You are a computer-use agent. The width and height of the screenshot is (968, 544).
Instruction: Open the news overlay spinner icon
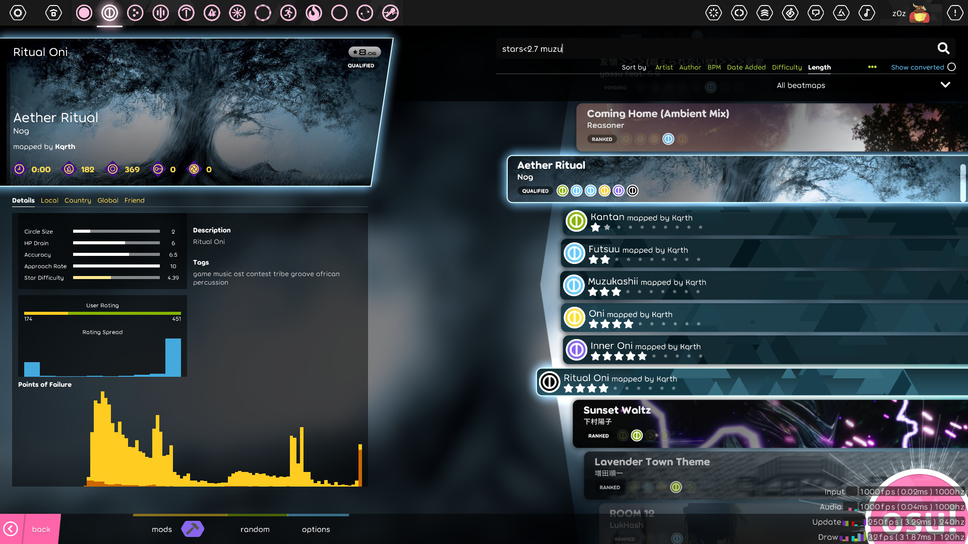point(713,13)
